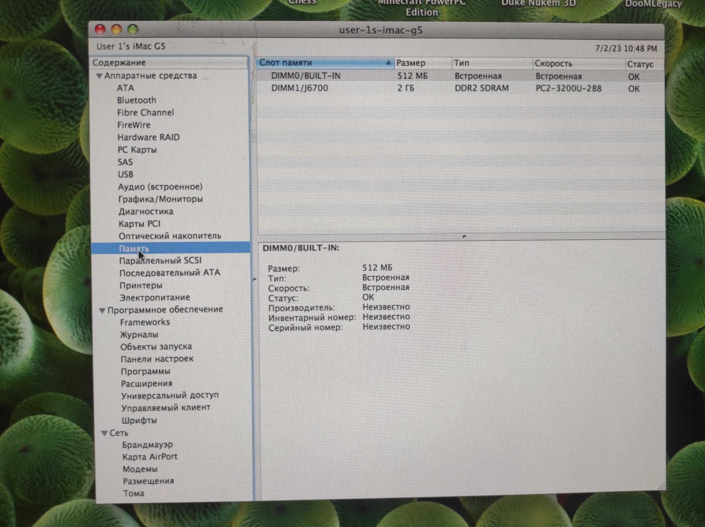This screenshot has height=527, width=705.
Task: Open Minecraft PowerPC Edition desktop label
Action: coord(422,8)
